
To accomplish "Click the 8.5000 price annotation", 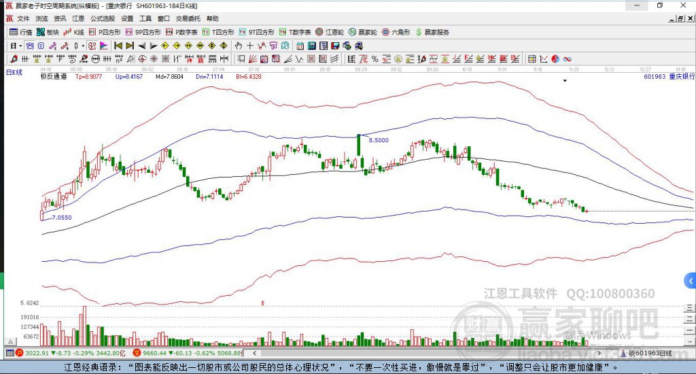I will click(379, 140).
